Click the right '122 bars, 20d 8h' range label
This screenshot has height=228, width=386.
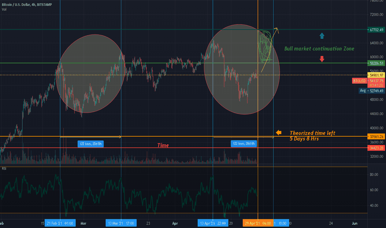pos(244,143)
